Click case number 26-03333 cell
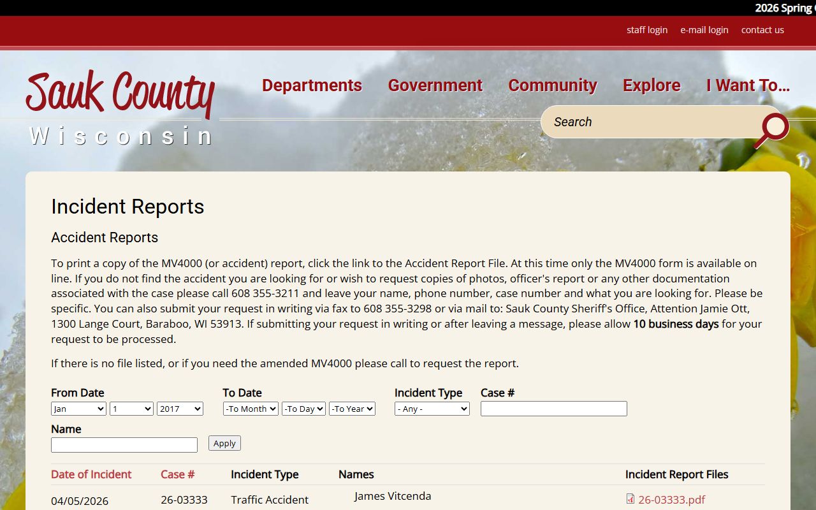 pyautogui.click(x=184, y=500)
